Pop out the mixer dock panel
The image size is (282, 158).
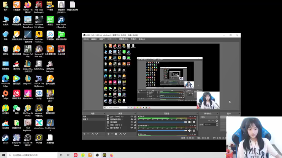coord(197,113)
